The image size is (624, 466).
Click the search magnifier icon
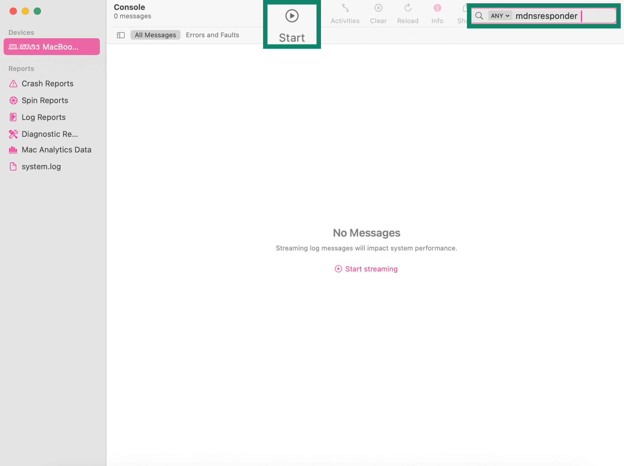tap(479, 16)
